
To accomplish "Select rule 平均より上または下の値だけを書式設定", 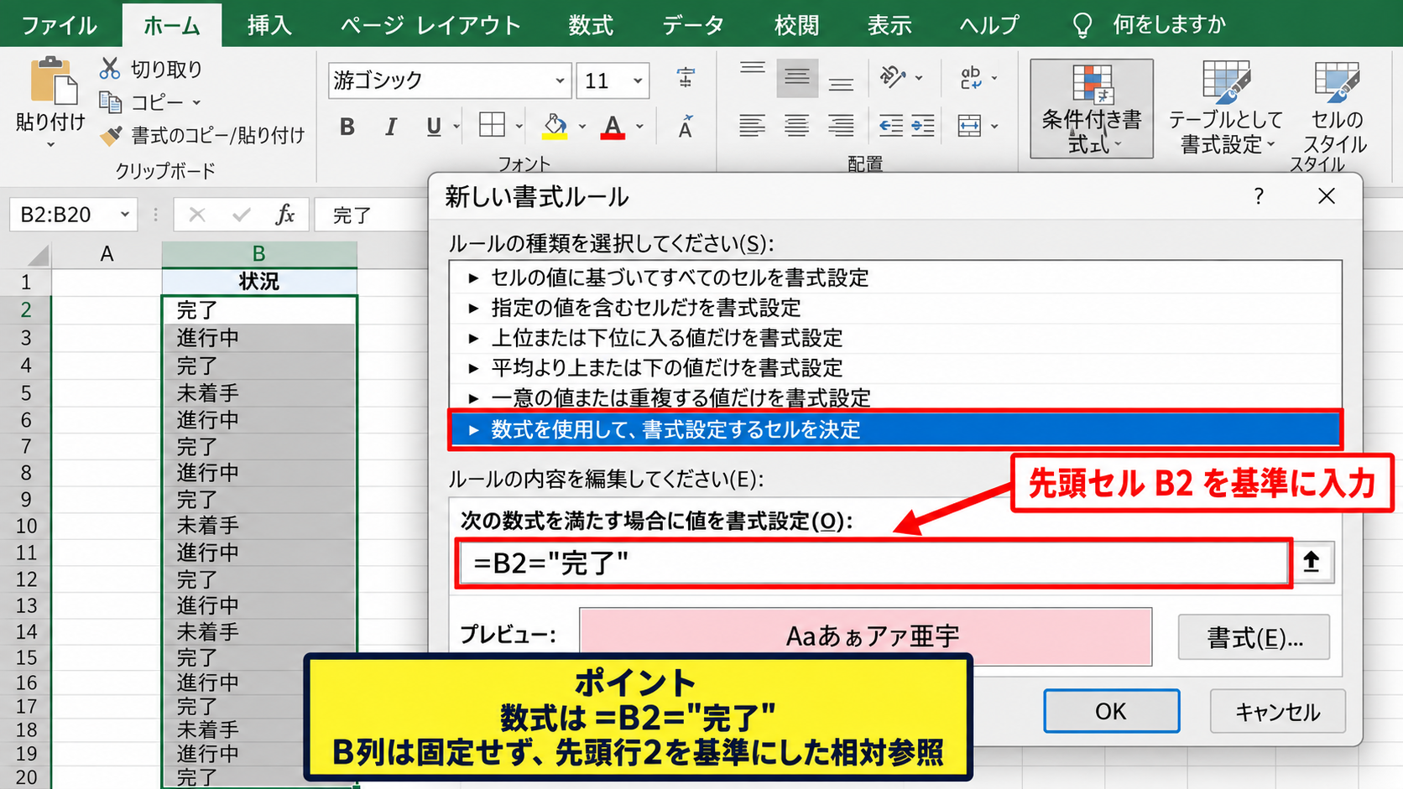I will pyautogui.click(x=895, y=368).
